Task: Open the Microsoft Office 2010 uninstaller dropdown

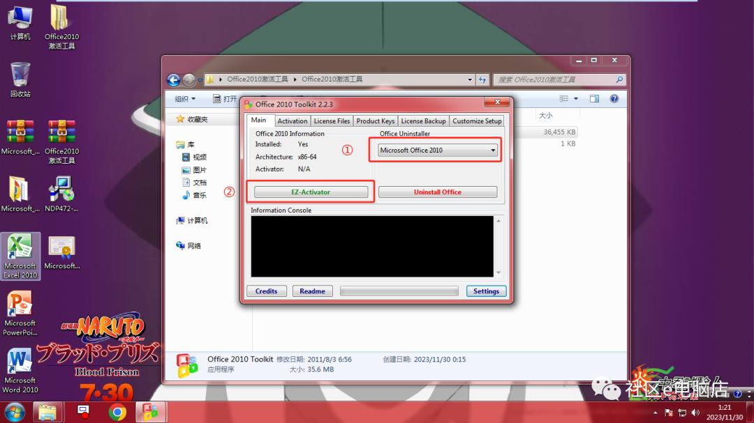Action: [437, 151]
